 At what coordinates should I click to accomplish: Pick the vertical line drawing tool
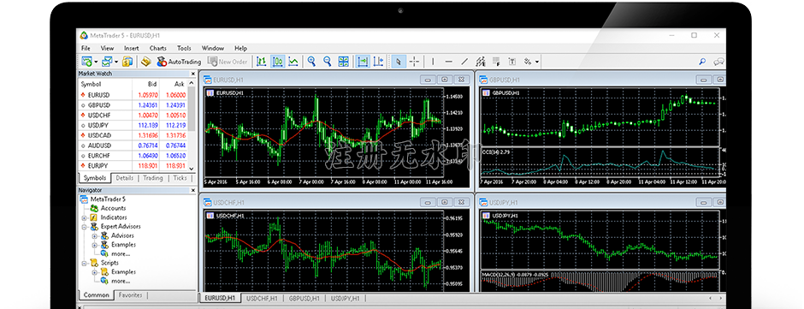click(433, 62)
